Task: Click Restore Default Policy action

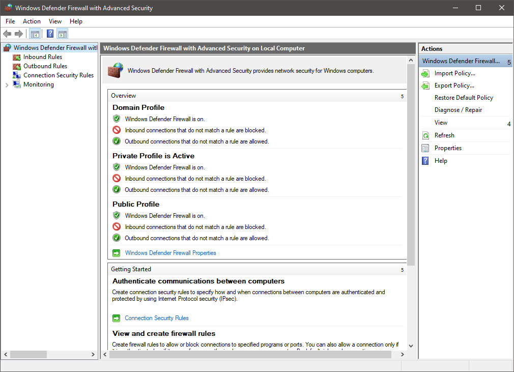Action: [x=464, y=98]
